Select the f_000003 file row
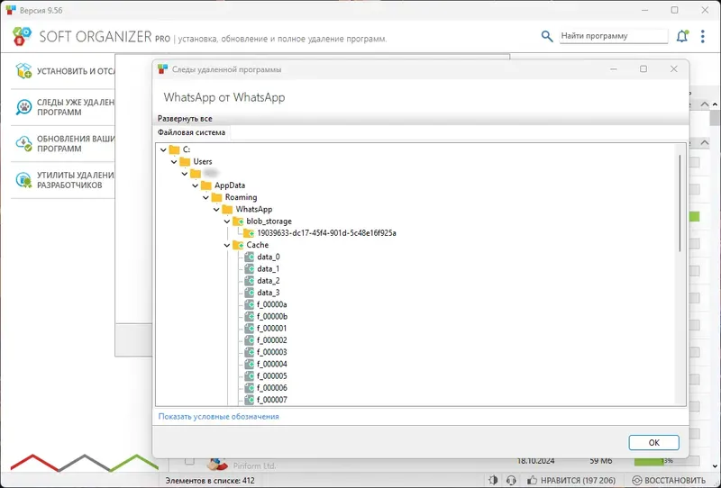The image size is (721, 488). point(265,352)
